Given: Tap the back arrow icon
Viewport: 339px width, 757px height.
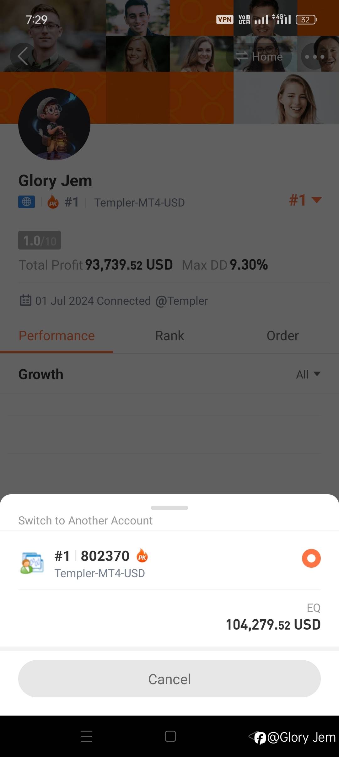Looking at the screenshot, I should [23, 56].
